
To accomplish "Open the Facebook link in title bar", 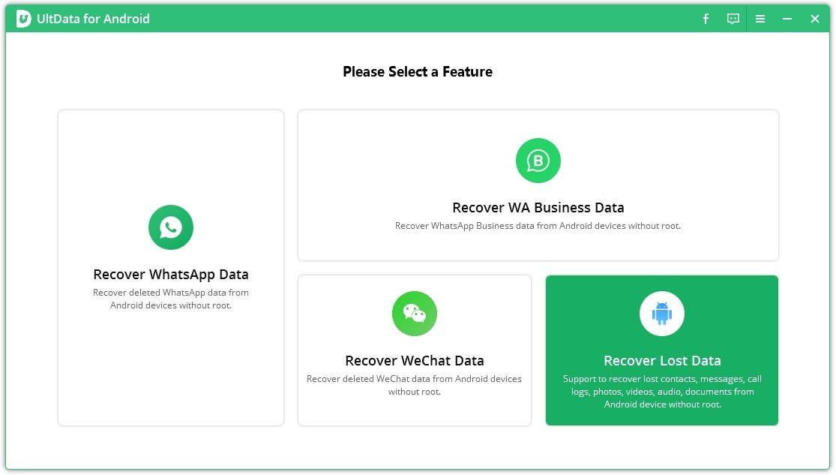I will pyautogui.click(x=706, y=20).
